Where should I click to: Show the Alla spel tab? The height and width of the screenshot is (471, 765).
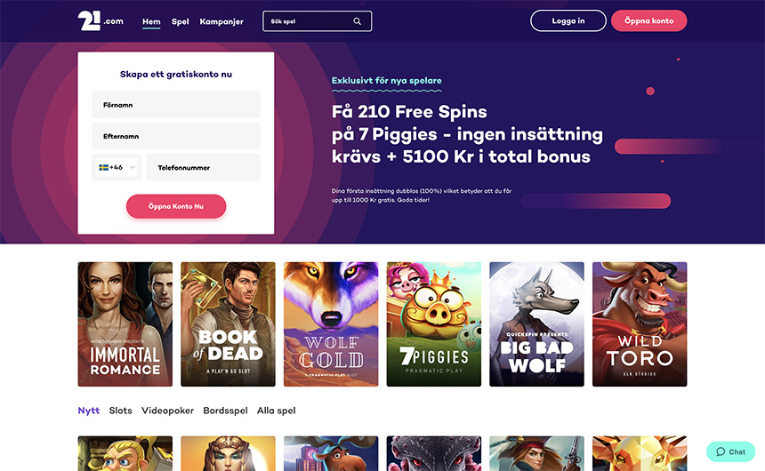(x=276, y=411)
